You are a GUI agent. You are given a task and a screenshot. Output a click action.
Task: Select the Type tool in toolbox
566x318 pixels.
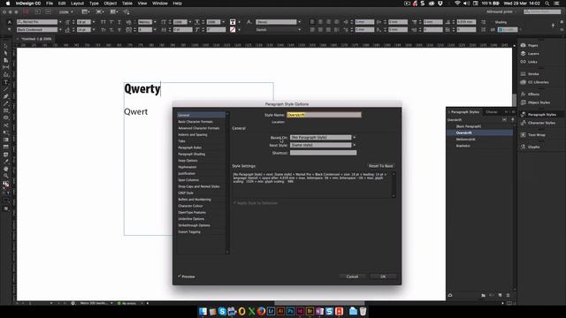tap(6, 82)
